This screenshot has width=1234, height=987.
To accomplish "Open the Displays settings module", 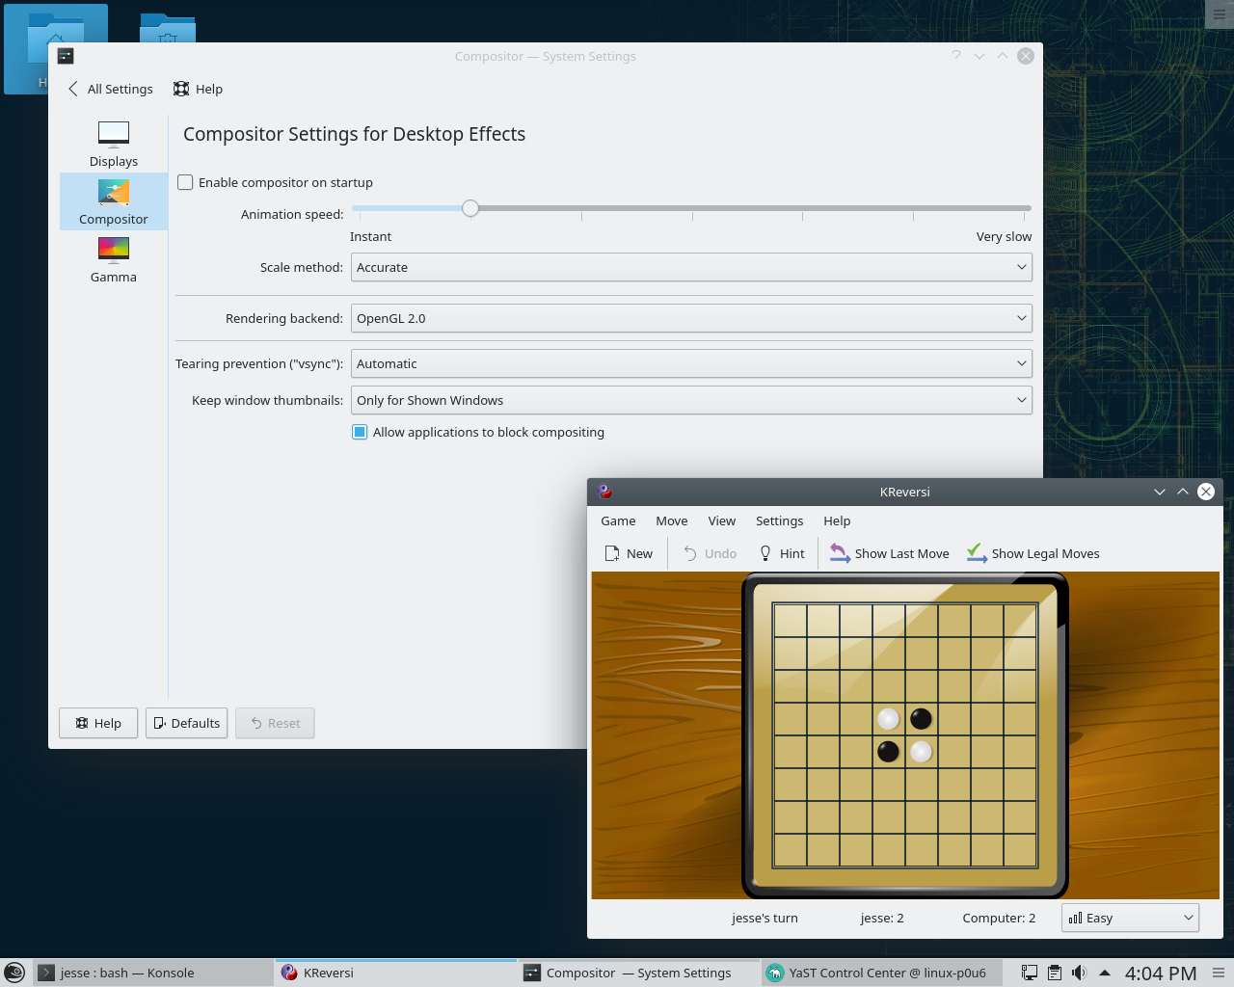I will pos(114,144).
